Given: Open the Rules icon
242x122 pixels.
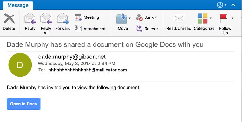Looking at the screenshot, I should click(139, 29).
